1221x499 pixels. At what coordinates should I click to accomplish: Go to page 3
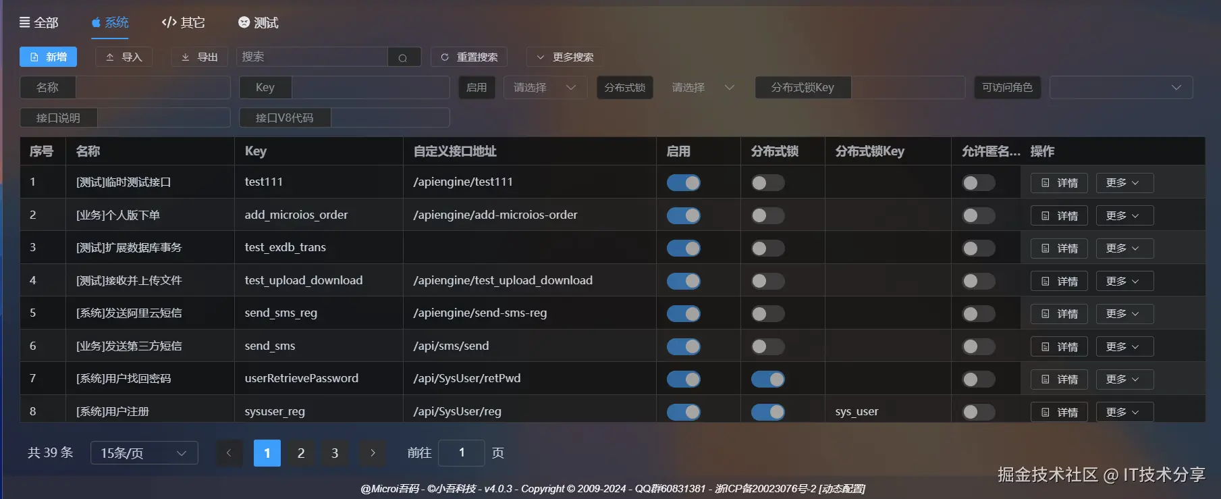tap(335, 453)
